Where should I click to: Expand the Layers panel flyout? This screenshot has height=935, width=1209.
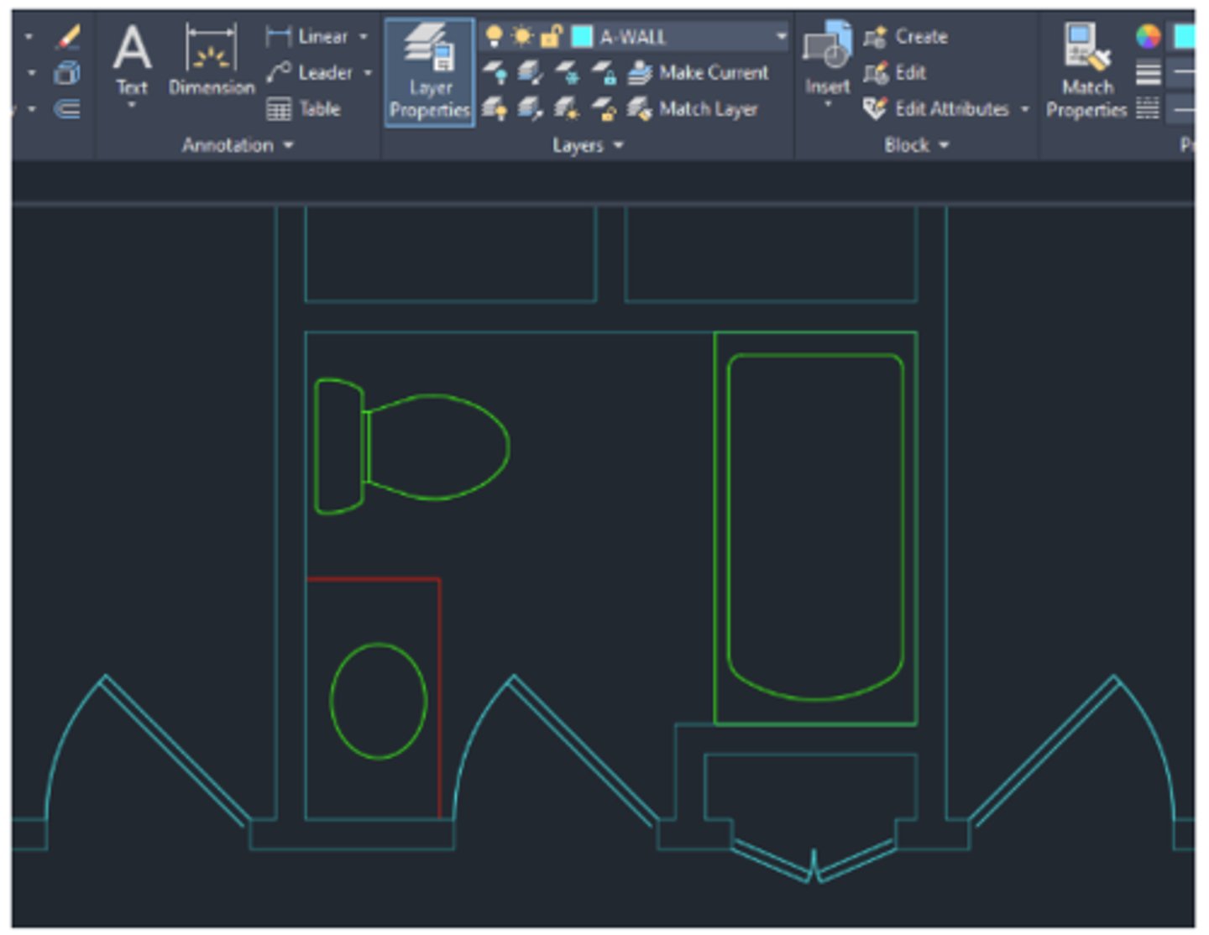pos(588,145)
